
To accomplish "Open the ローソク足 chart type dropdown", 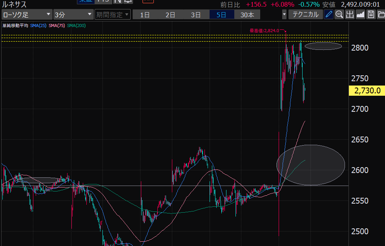I will coord(26,15).
